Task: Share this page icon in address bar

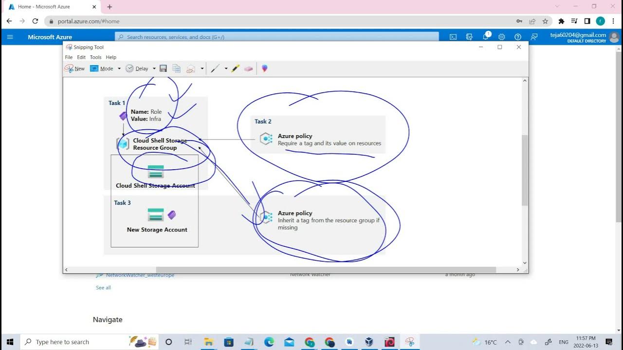Action: (532, 21)
